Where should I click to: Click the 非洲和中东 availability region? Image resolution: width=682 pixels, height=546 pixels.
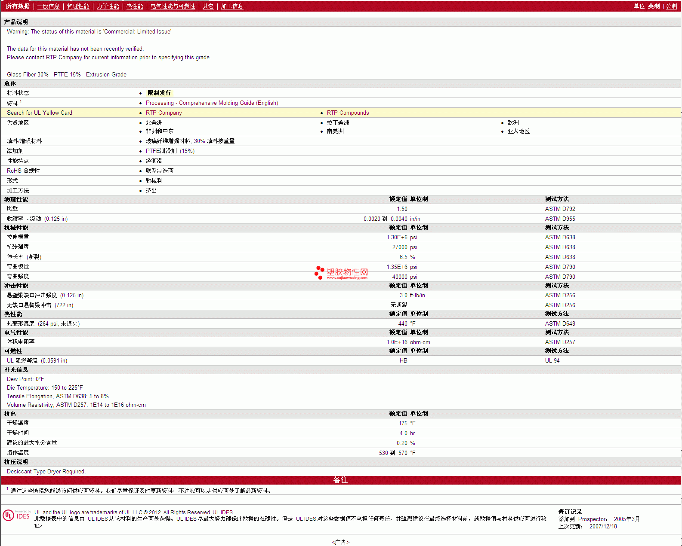[x=160, y=131]
